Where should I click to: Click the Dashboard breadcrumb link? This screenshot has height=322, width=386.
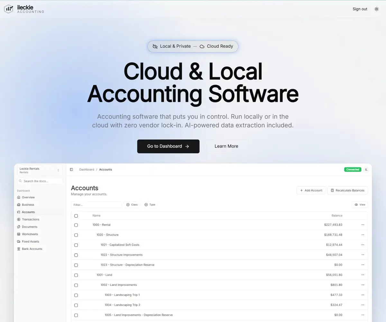[87, 169]
